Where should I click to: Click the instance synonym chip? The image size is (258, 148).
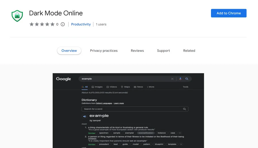162,133
